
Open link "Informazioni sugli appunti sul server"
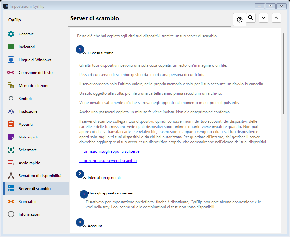110,151
